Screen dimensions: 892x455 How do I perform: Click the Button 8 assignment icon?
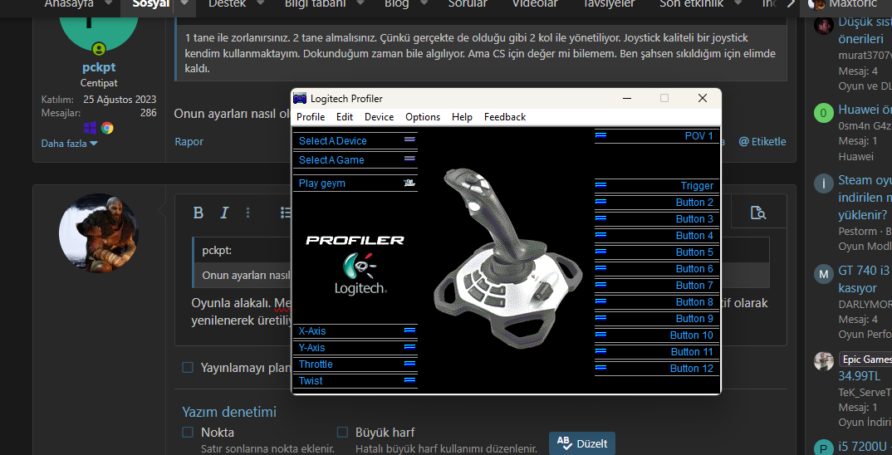600,301
